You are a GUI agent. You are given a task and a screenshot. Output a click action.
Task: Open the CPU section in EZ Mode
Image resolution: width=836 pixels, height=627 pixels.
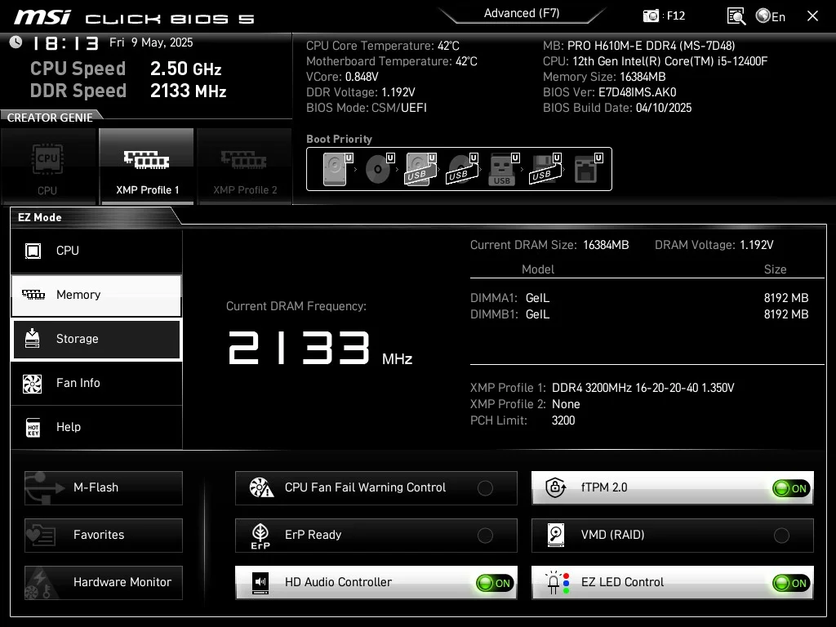(96, 251)
